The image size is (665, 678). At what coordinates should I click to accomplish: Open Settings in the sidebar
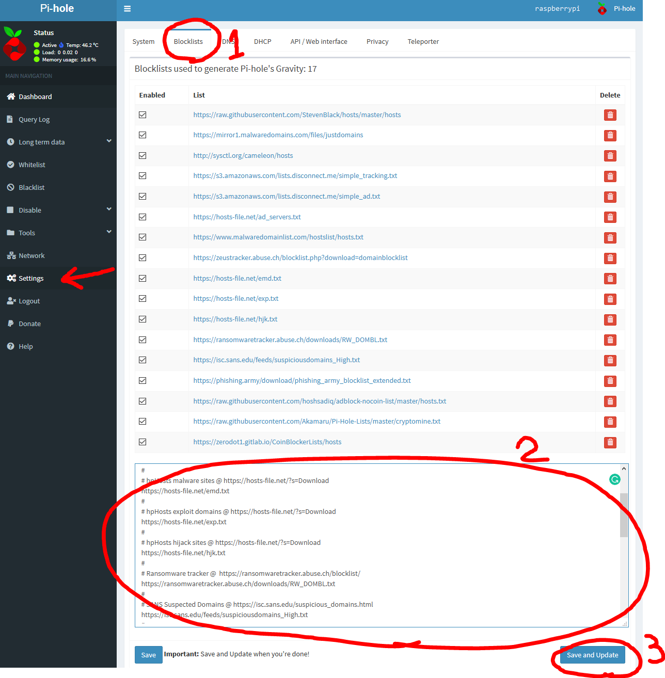click(58, 278)
